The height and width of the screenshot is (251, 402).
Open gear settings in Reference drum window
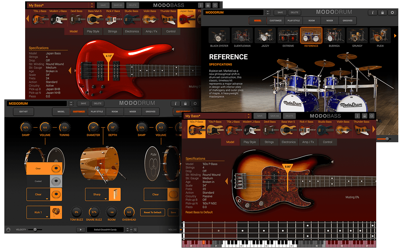393,12
